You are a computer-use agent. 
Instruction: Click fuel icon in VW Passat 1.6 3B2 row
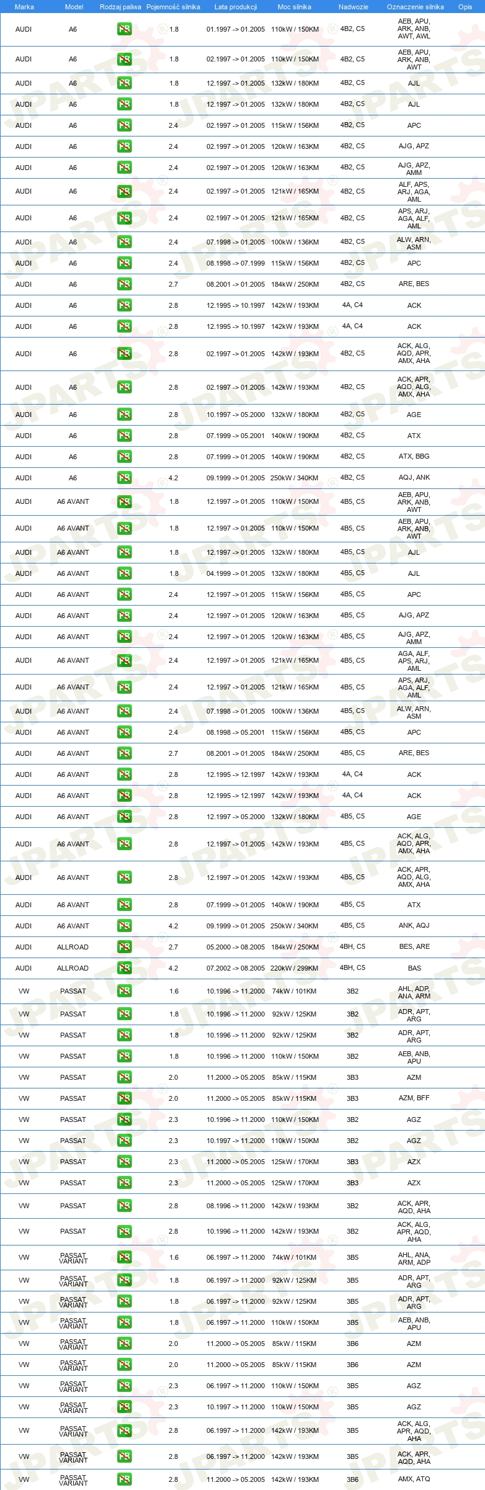click(x=124, y=991)
